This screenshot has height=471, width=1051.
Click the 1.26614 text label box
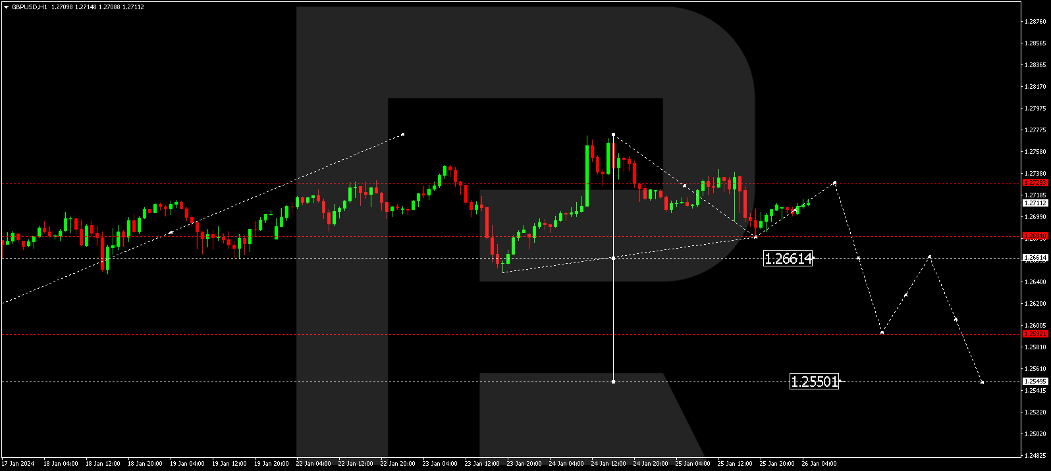788,259
